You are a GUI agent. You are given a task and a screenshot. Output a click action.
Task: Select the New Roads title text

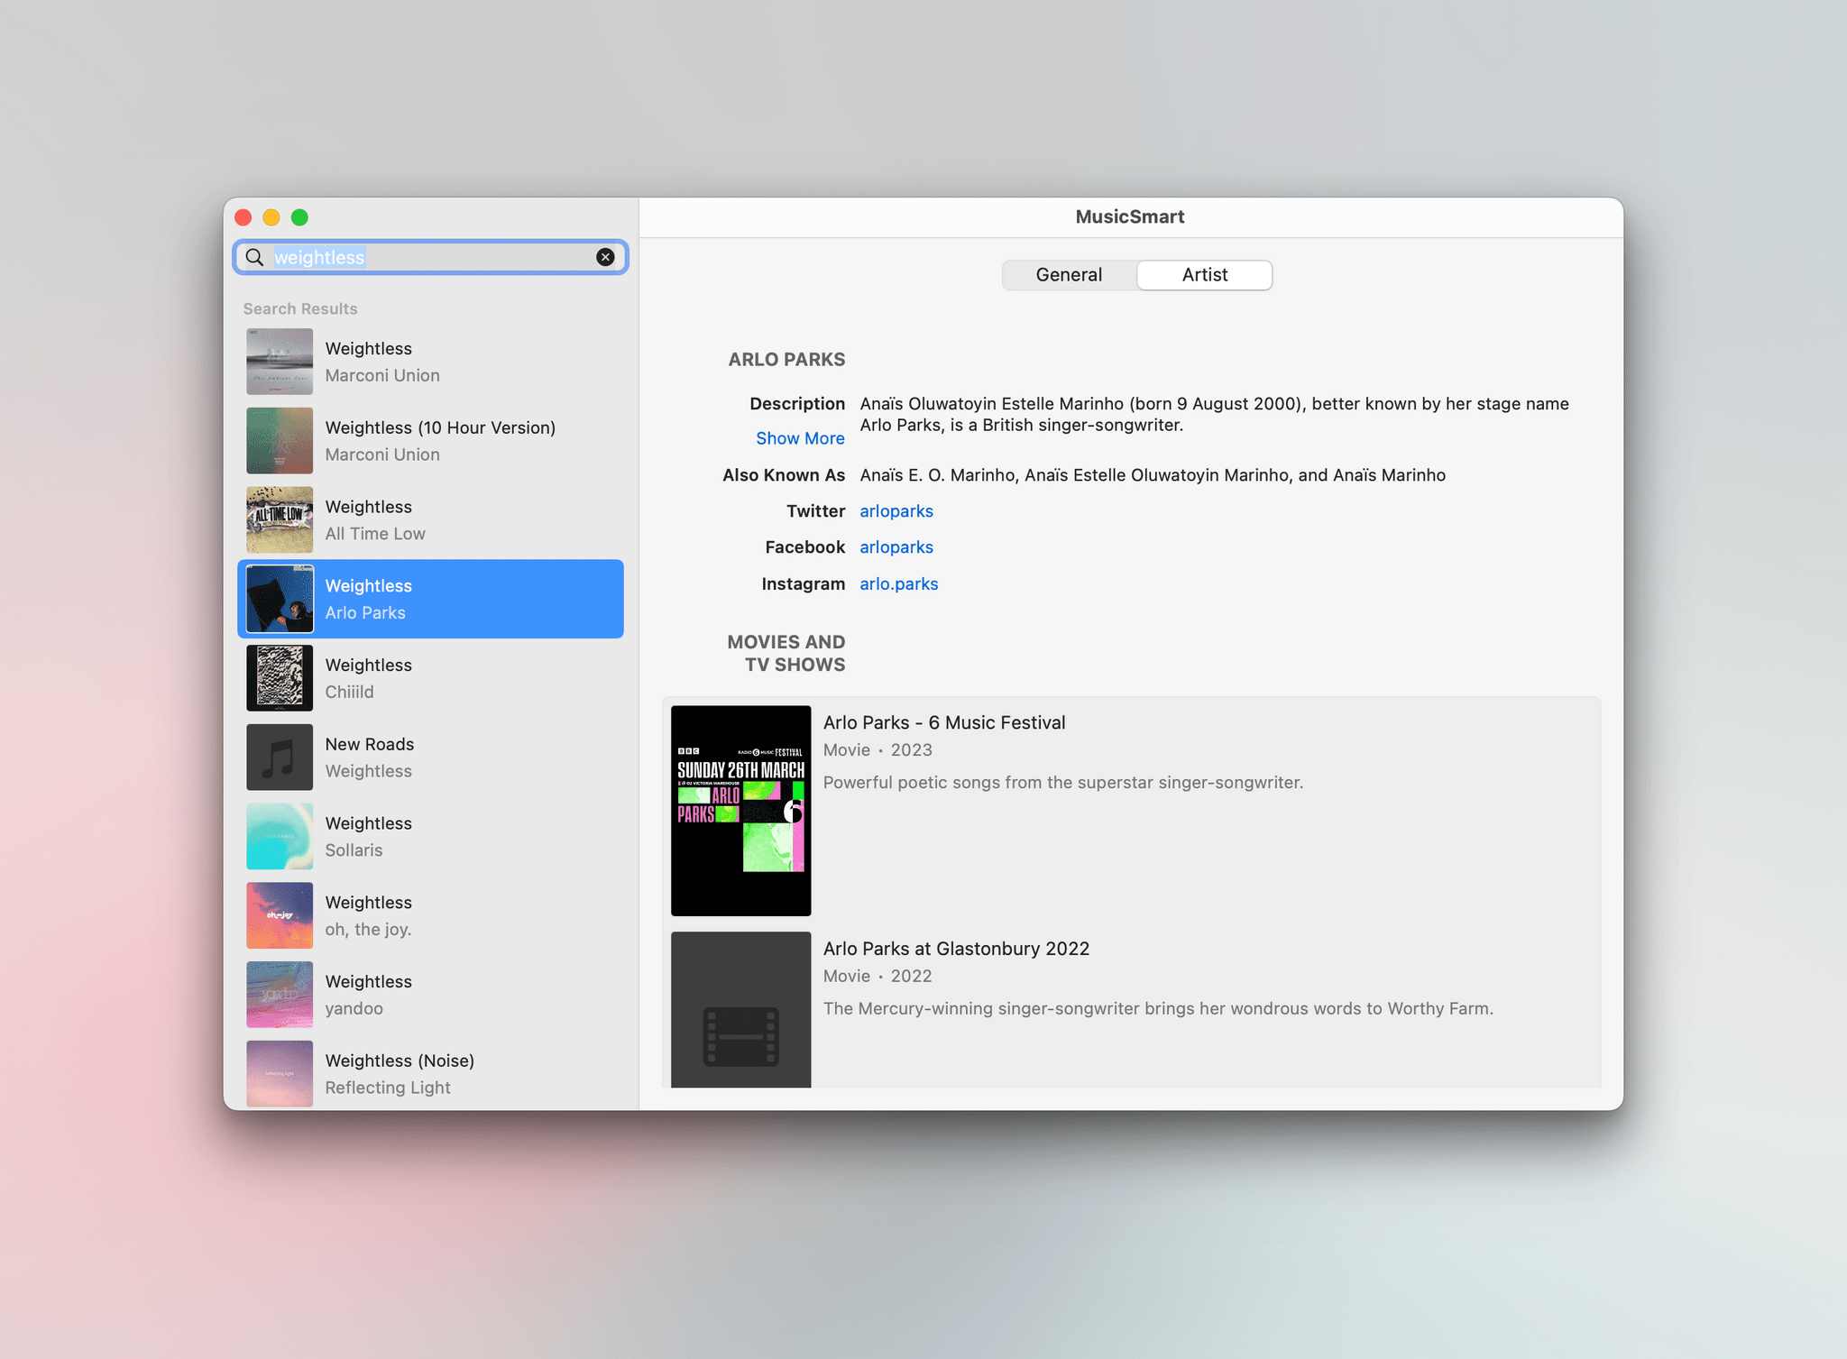click(370, 744)
